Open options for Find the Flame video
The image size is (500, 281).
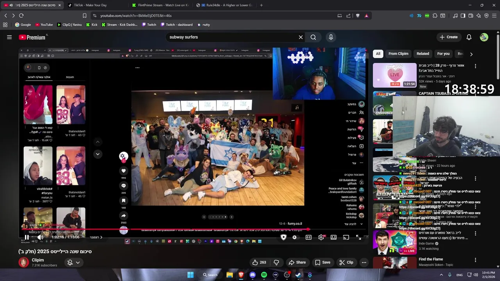coord(475,260)
